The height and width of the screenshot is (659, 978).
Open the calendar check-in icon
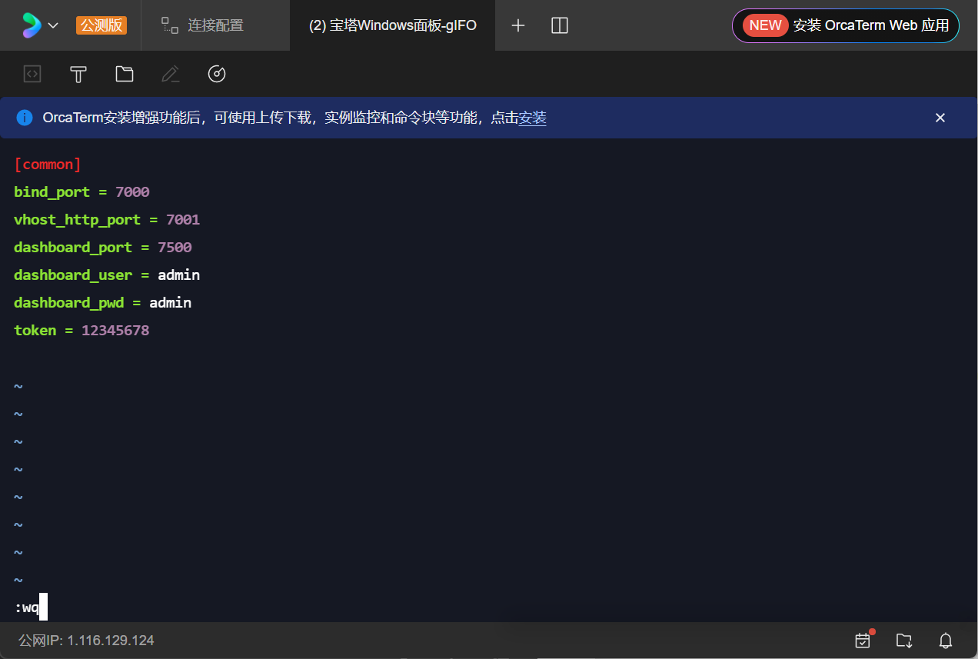(x=863, y=640)
